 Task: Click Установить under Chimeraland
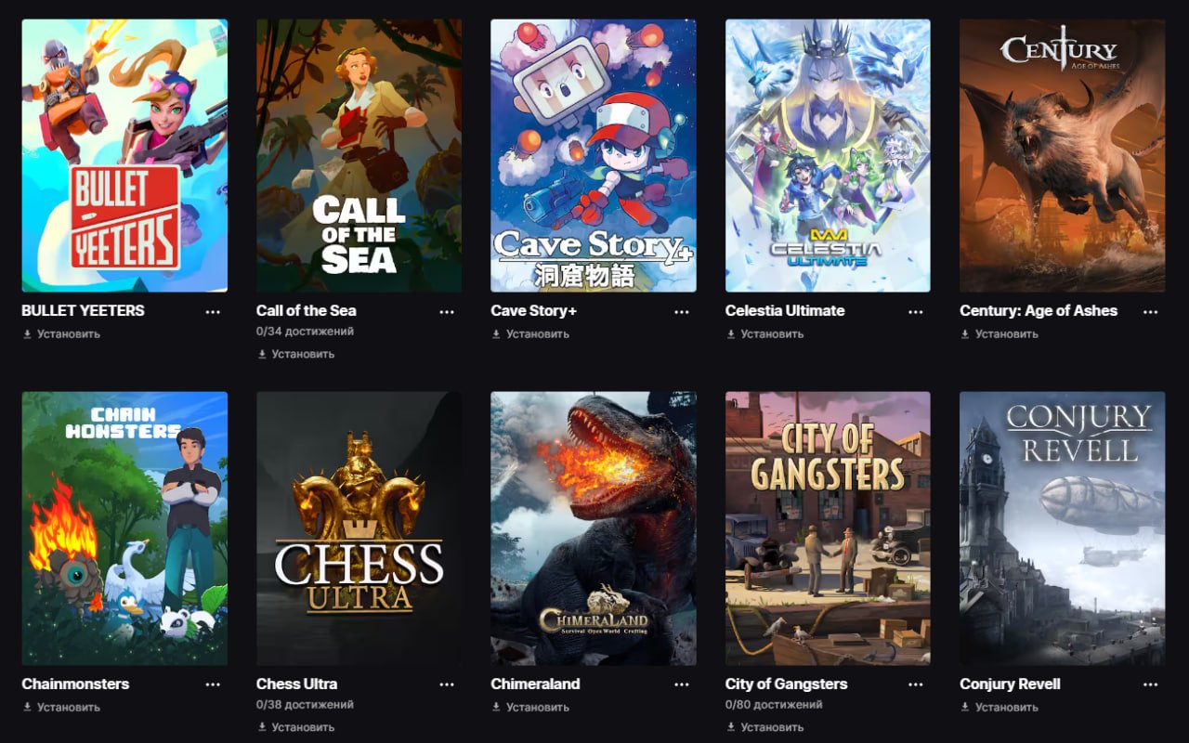530,707
